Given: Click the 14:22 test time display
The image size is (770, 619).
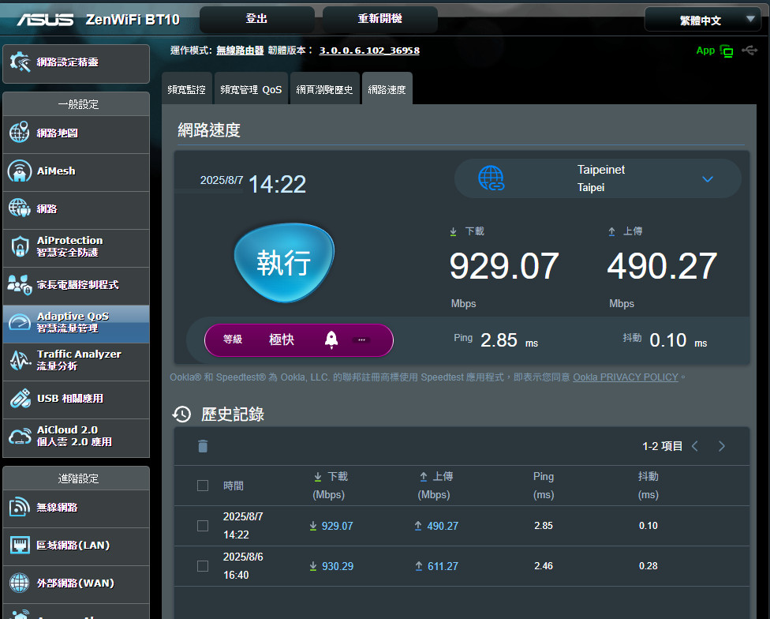Looking at the screenshot, I should (x=278, y=184).
